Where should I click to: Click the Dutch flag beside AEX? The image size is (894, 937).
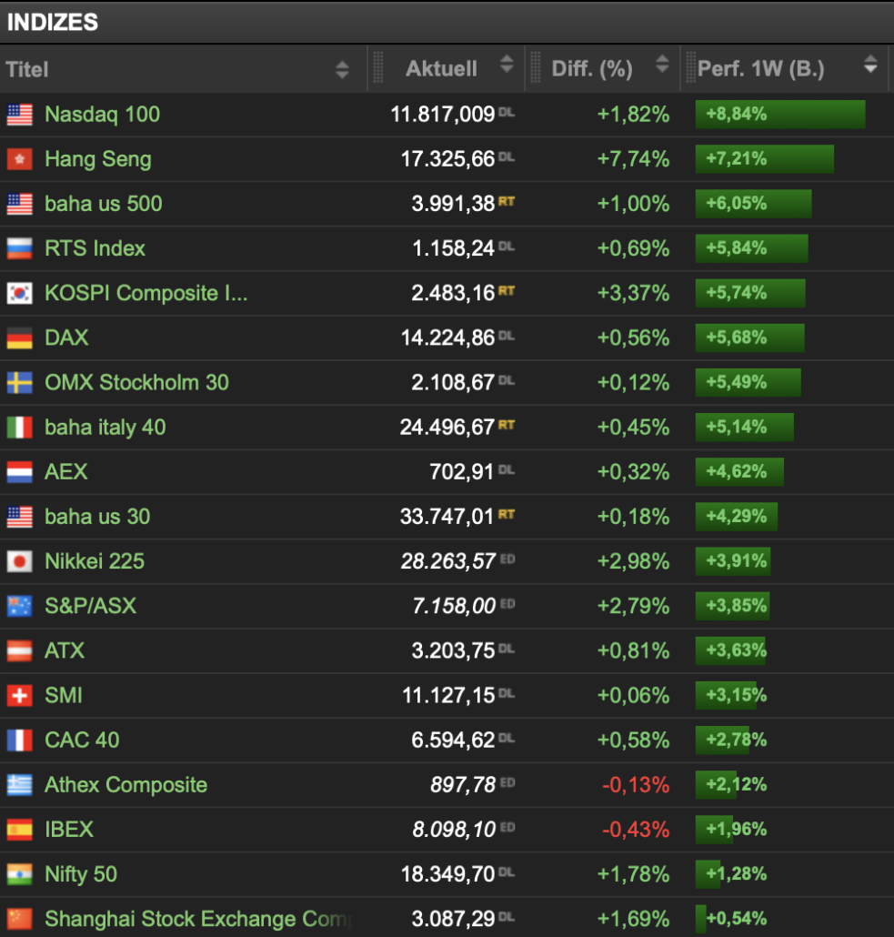point(20,472)
